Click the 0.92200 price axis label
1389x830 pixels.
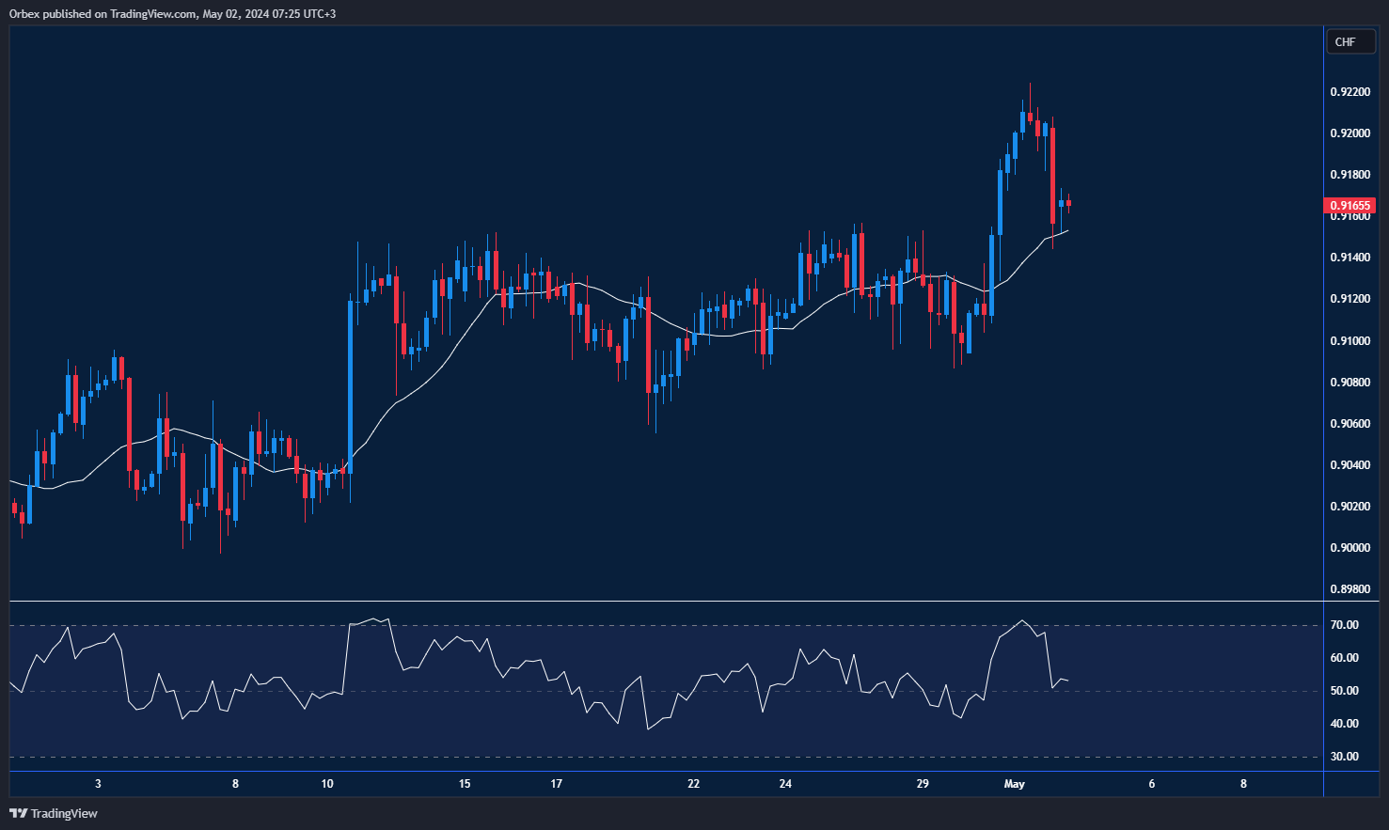(x=1349, y=92)
